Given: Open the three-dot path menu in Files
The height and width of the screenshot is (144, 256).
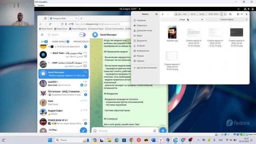Looking at the screenshot, I should pos(225,14).
